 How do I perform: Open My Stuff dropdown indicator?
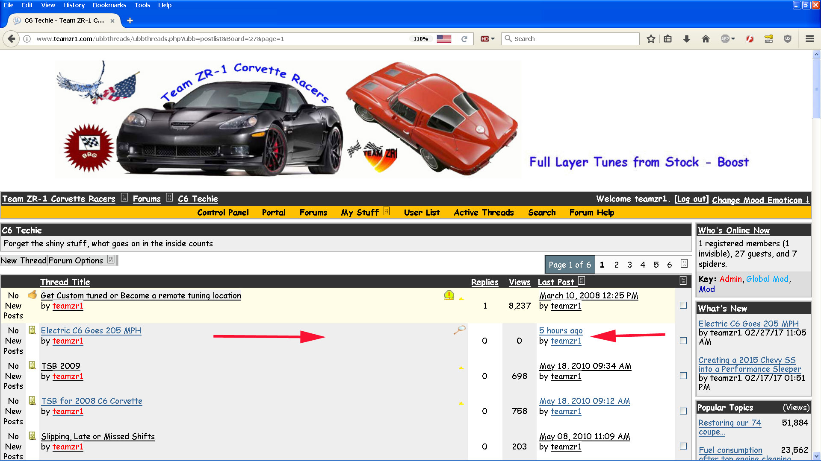pos(386,211)
